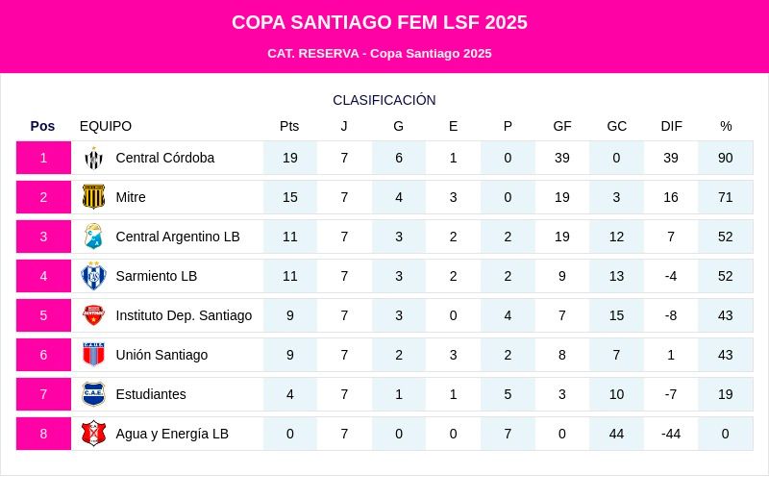Select the GF column header

pos(562,126)
